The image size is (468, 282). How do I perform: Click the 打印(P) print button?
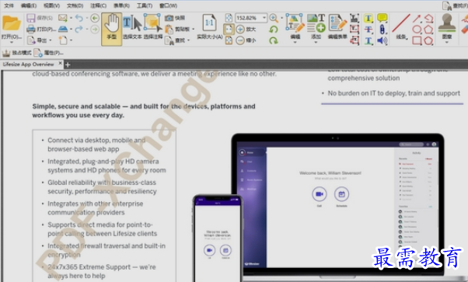coord(41,29)
